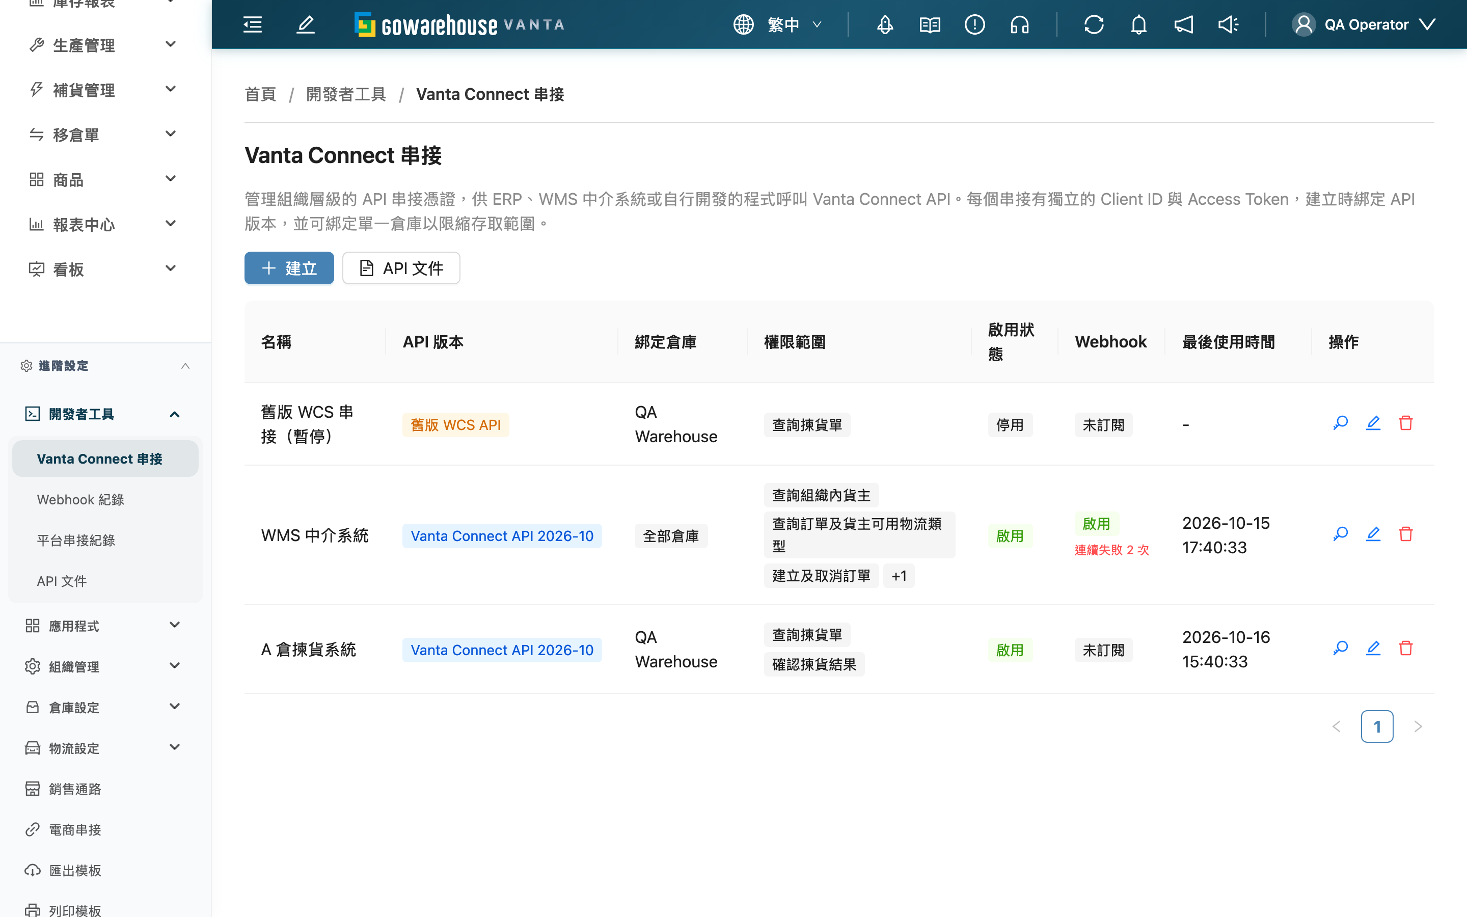Edit the 舊版 WCS 串接 integration
Viewport: 1467px width, 917px height.
coord(1373,423)
